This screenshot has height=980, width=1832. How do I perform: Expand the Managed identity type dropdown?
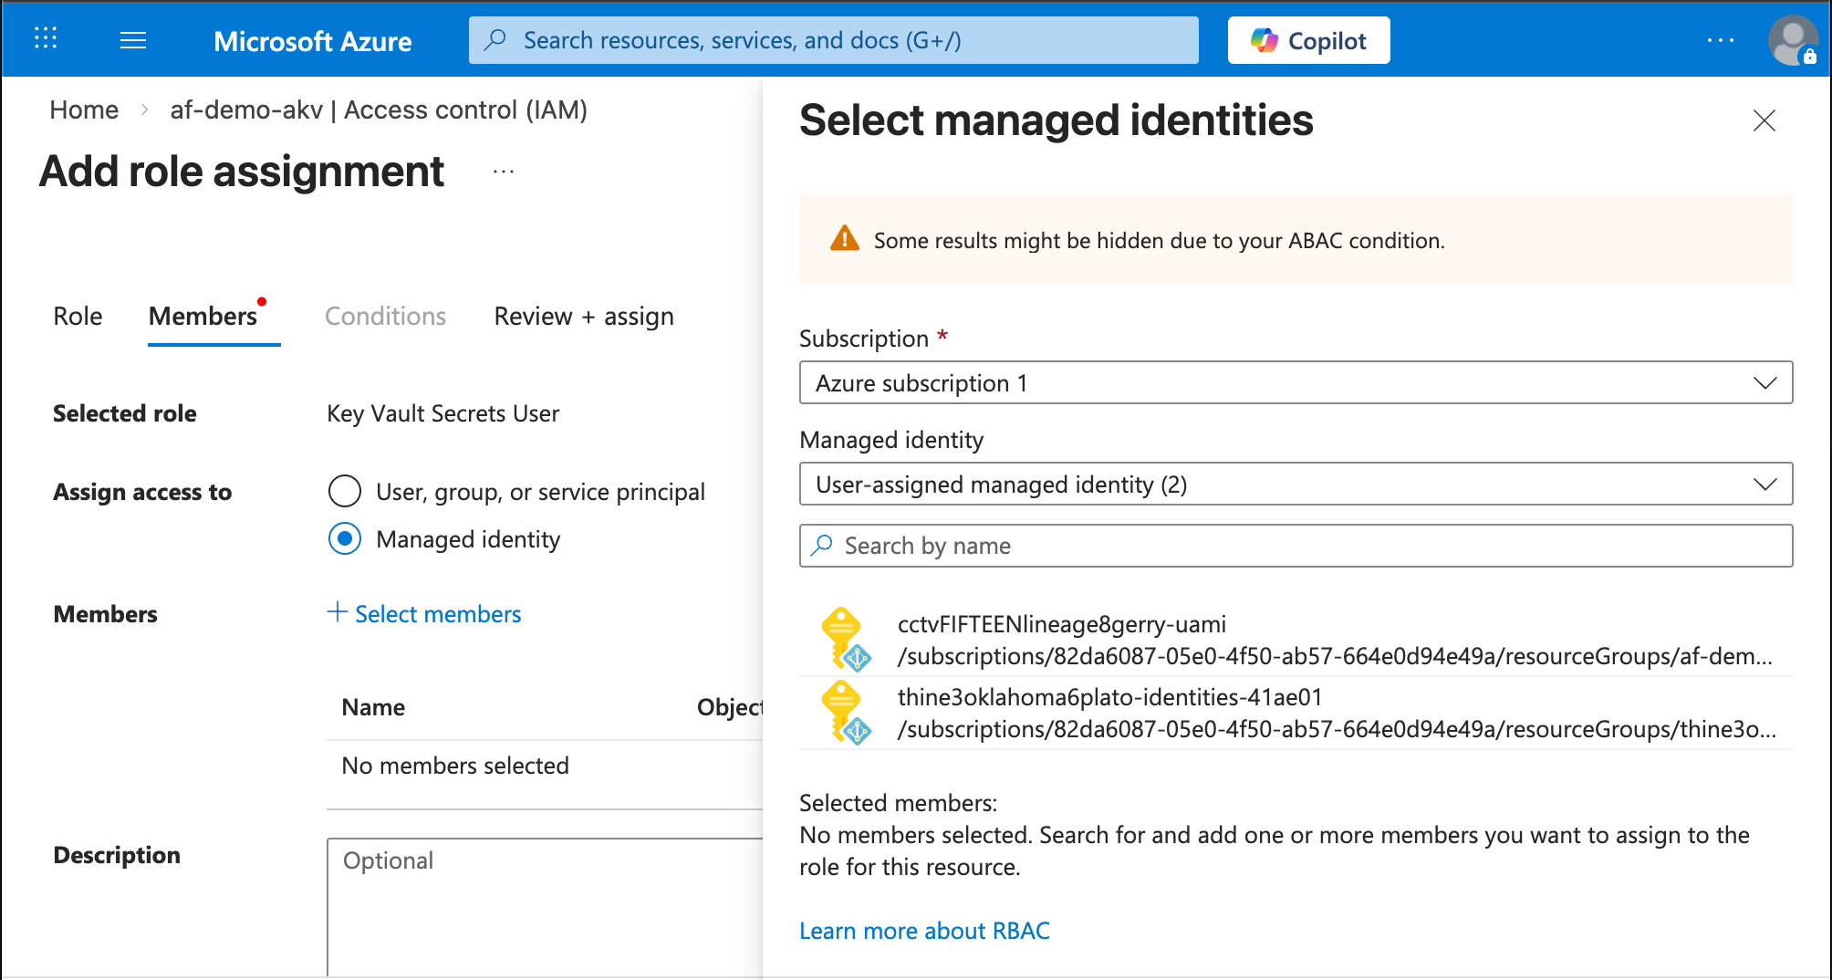tap(1296, 485)
